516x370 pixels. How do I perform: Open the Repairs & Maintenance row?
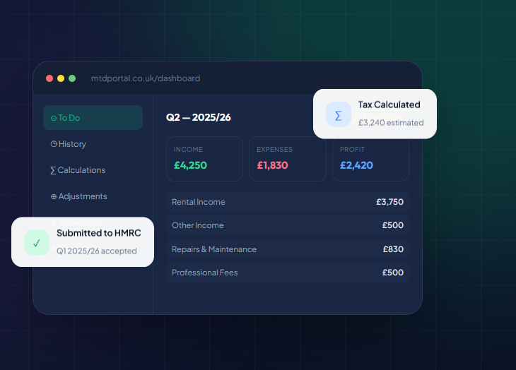coord(287,249)
